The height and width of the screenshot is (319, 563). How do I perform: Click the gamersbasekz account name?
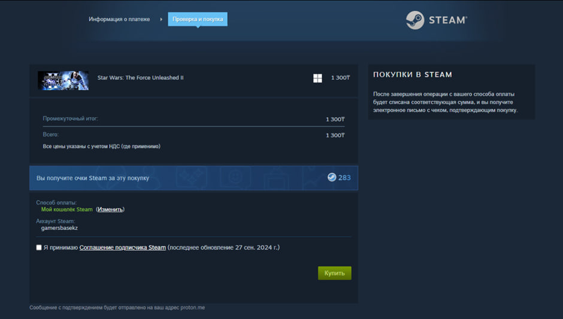59,228
